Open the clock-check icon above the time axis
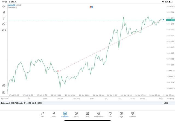The width and height of the screenshot is (175, 122). click(4, 85)
